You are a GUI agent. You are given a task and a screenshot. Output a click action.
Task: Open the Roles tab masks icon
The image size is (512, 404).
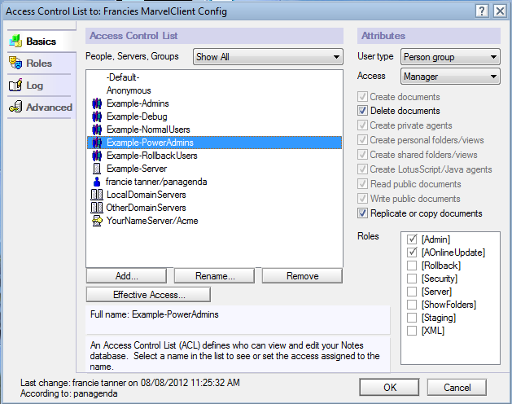[x=15, y=63]
